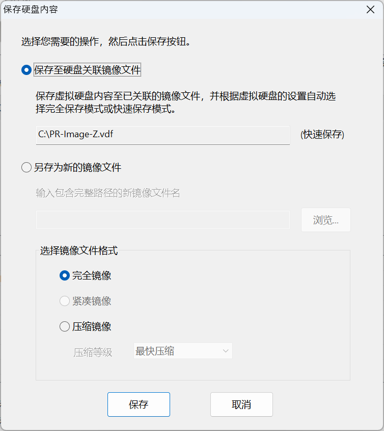Image resolution: width=384 pixels, height=431 pixels.
Task: Click the 另存为新的镜像文件 label text
Action: [x=78, y=167]
